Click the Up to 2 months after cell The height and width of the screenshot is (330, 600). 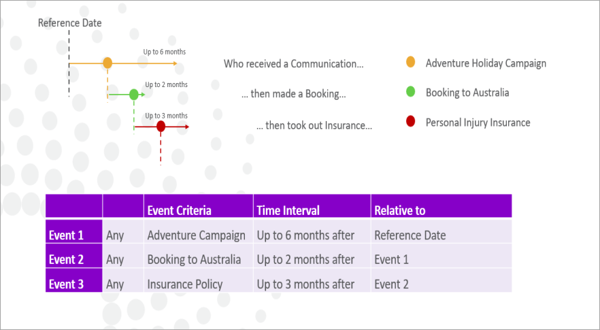coord(312,256)
